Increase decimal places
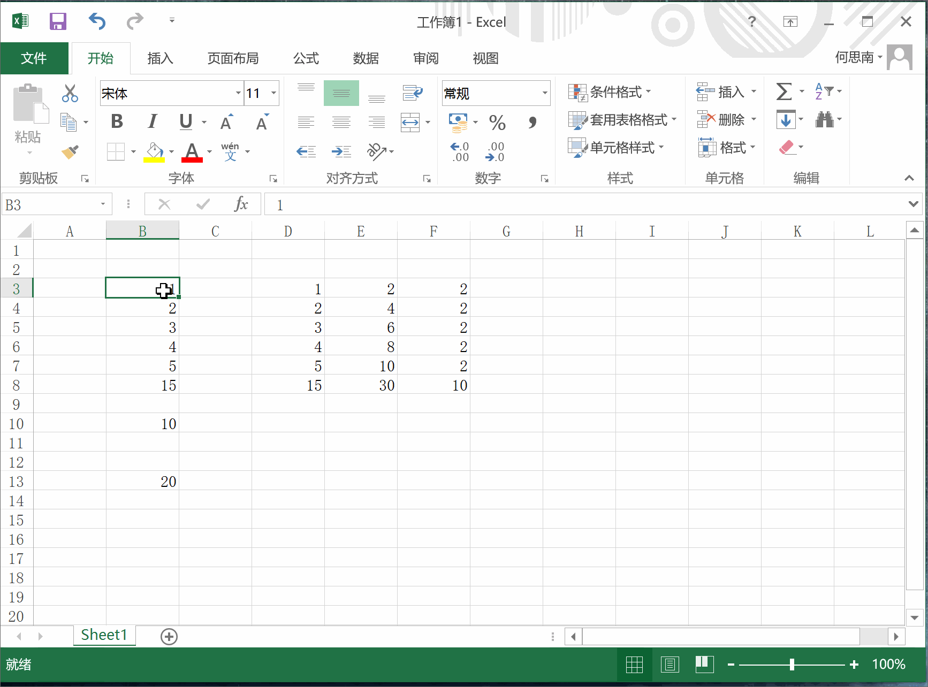The height and width of the screenshot is (687, 928). click(460, 152)
